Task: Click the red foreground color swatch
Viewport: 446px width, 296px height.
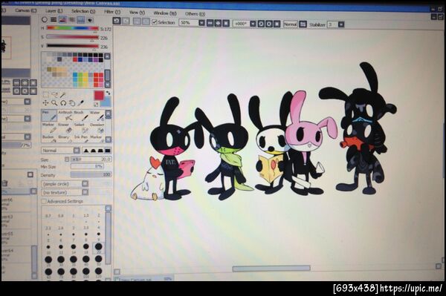Action: click(99, 96)
